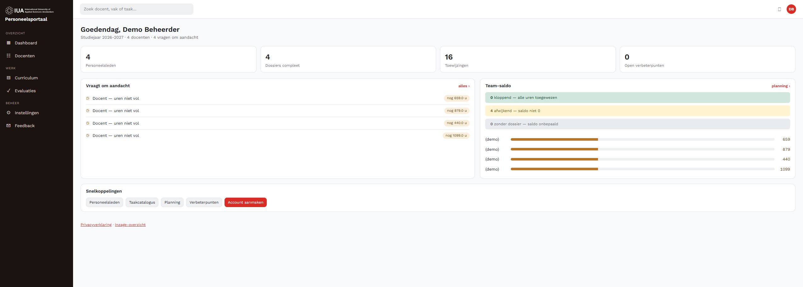Viewport: 803px width, 287px height.
Task: Open the Inzage-overzicht link
Action: 130,225
